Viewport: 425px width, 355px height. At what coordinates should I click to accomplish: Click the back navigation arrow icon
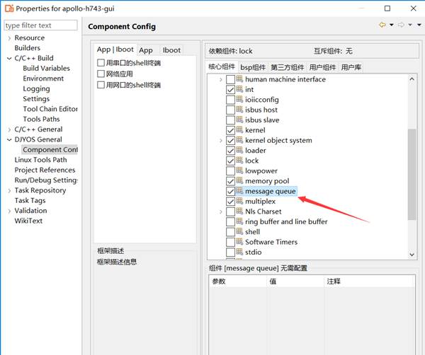pyautogui.click(x=382, y=25)
